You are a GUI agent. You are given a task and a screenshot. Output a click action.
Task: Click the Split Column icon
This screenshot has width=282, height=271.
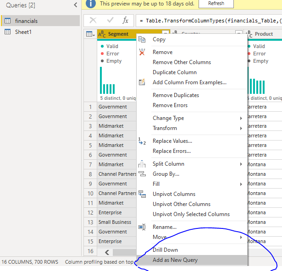coord(142,164)
